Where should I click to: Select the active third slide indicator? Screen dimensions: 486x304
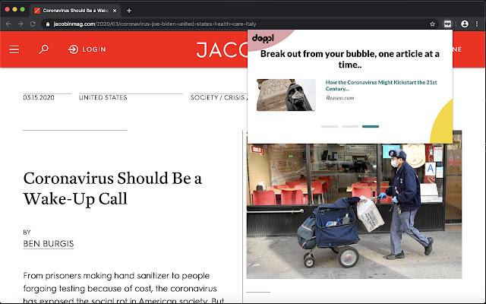(x=371, y=126)
